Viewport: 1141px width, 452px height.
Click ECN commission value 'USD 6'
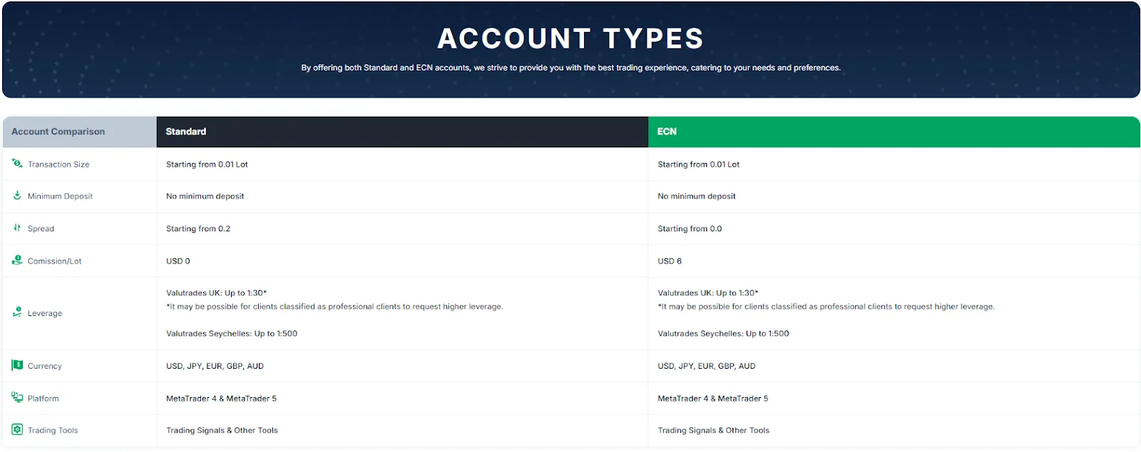pyautogui.click(x=670, y=261)
